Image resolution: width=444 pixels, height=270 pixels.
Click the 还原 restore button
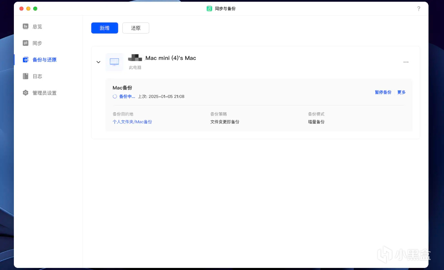(x=136, y=28)
